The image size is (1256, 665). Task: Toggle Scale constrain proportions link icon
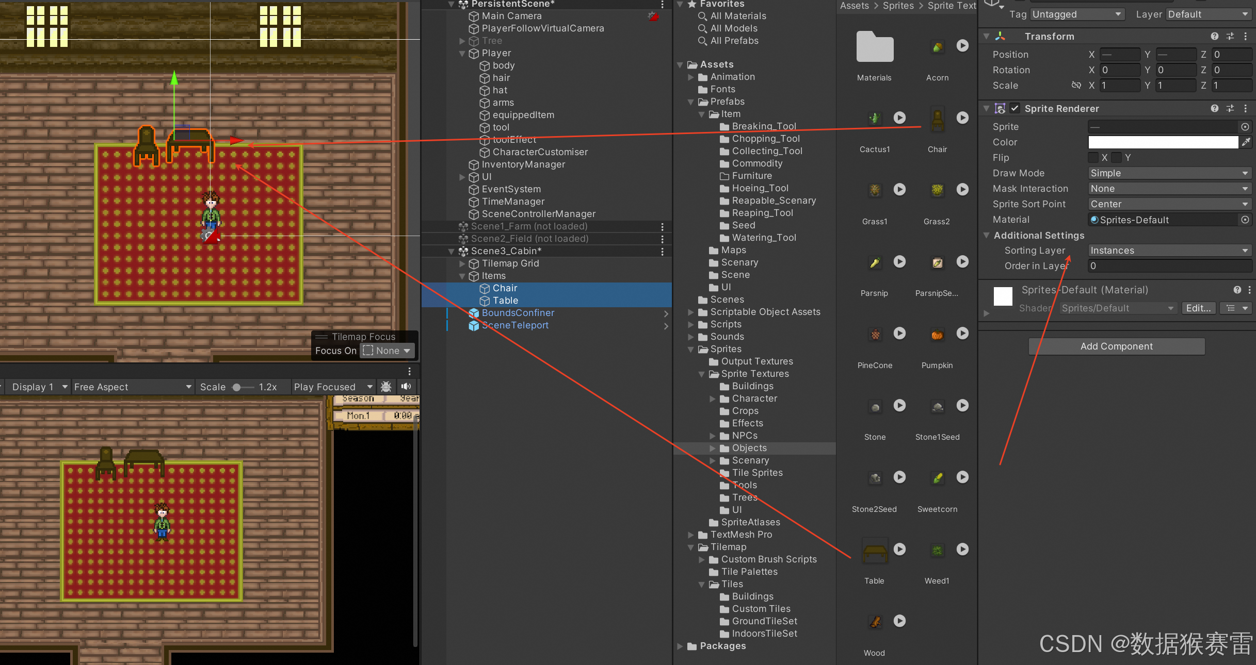point(1076,85)
